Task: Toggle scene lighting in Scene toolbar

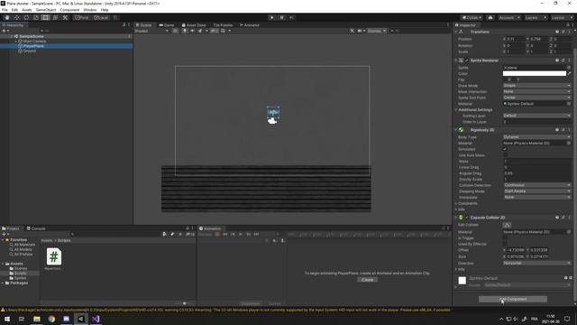Action: (185, 31)
